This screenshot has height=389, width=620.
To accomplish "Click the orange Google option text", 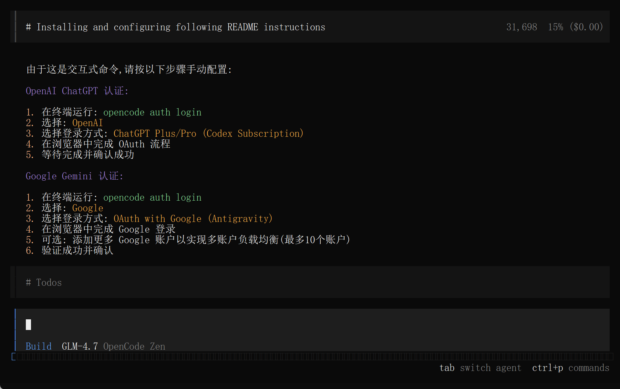I will (88, 208).
